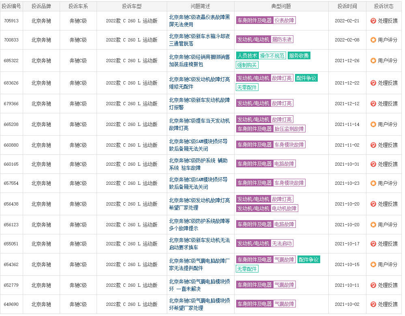Open complaint 气囊电脑模块损坏 一直未解决
The height and width of the screenshot is (316, 405).
pyautogui.click(x=199, y=285)
